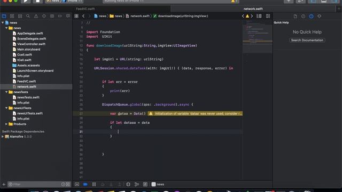Open the Report navigator icon
Viewport: 342px width, 192px height.
pos(68,16)
